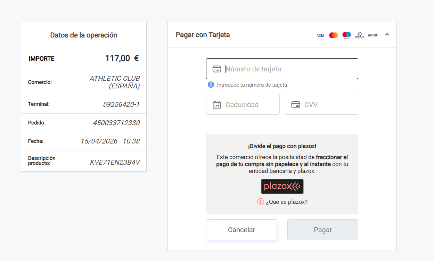The height and width of the screenshot is (261, 434).
Task: Click the order number 450033712330
Action: [116, 123]
